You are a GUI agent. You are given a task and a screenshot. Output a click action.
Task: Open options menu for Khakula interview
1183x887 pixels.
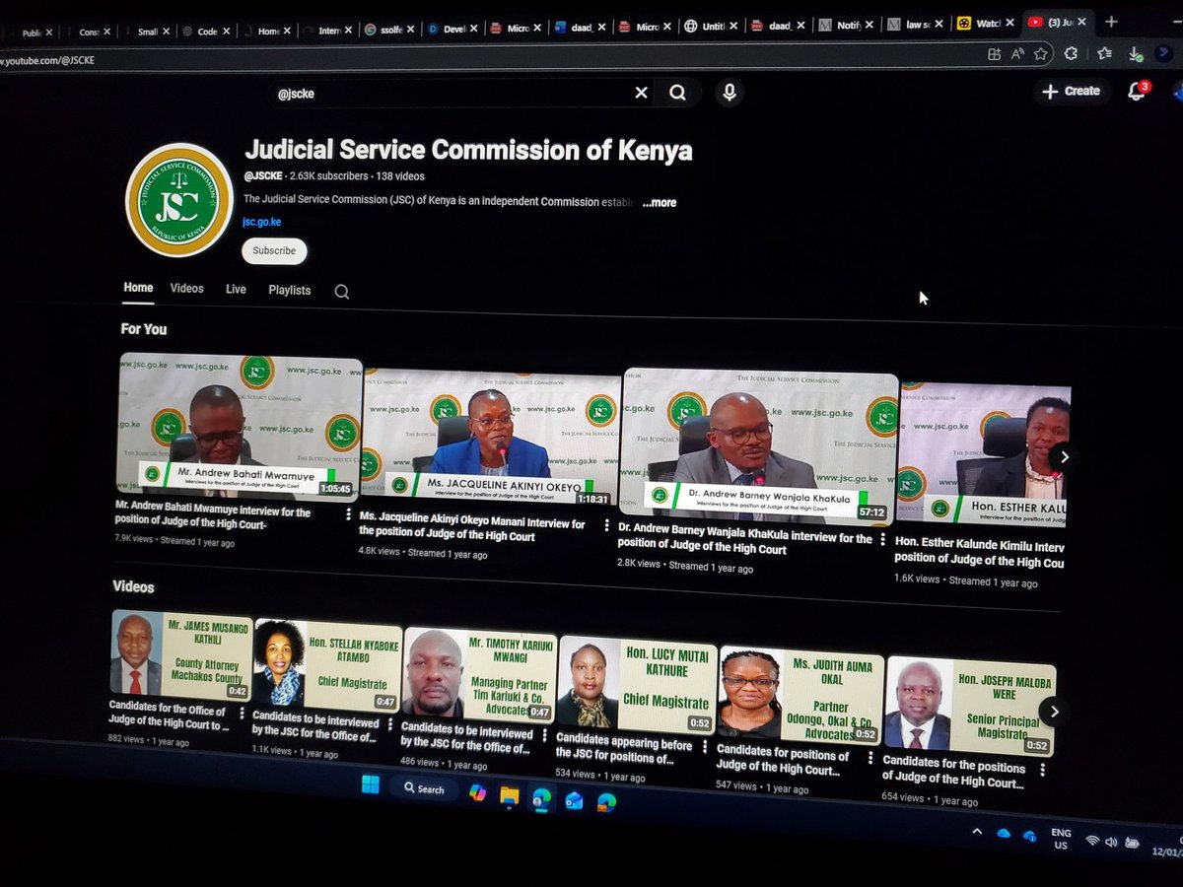click(882, 540)
